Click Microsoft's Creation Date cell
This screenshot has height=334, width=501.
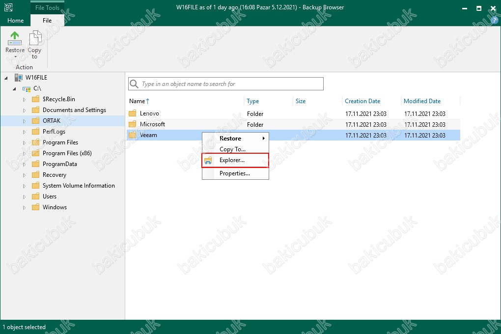pos(366,125)
